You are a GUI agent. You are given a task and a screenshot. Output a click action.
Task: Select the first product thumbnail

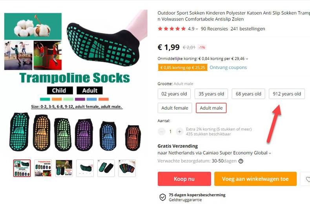coord(22,168)
